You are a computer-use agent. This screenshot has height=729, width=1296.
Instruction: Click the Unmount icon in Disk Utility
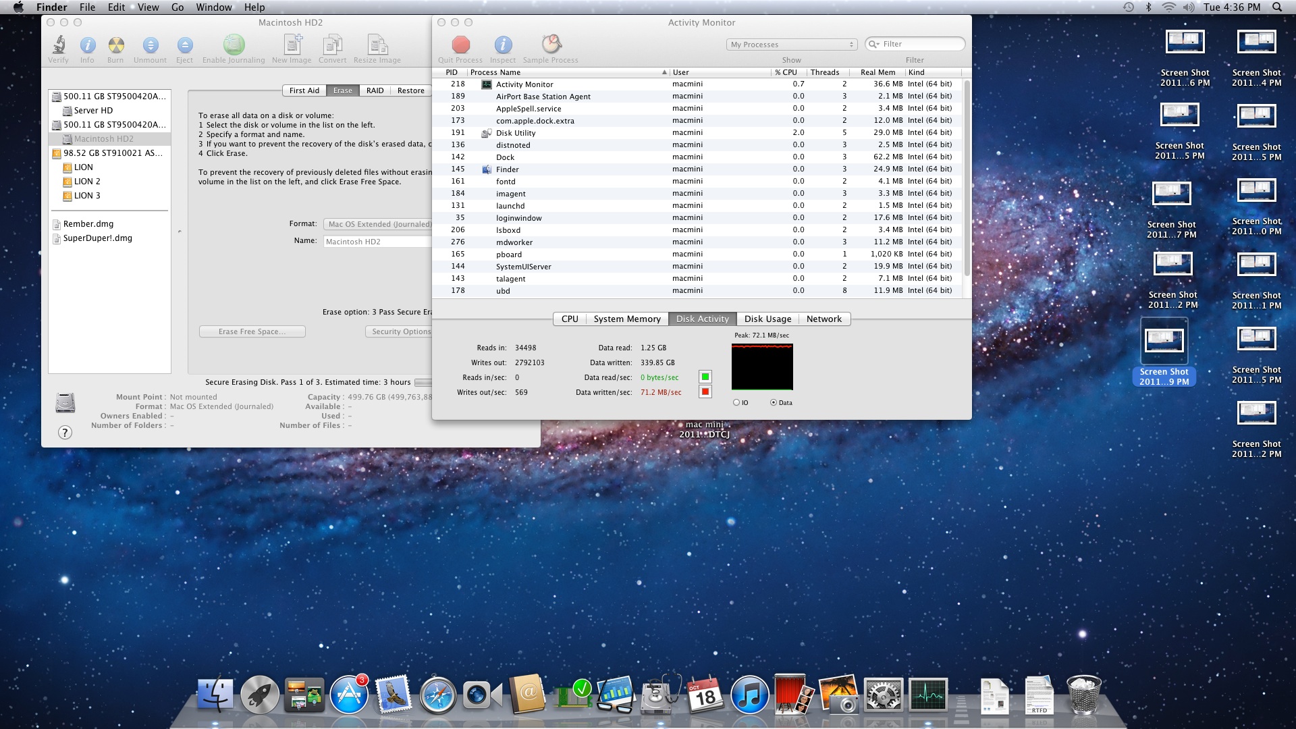(x=151, y=45)
